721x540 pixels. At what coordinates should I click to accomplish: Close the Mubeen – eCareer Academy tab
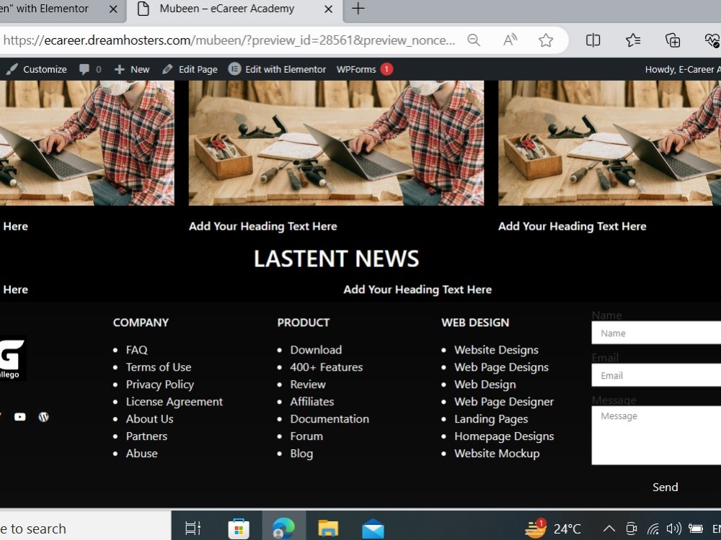(x=328, y=9)
